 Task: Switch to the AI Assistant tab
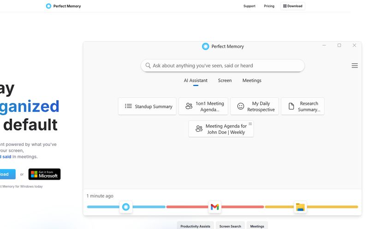click(x=196, y=81)
